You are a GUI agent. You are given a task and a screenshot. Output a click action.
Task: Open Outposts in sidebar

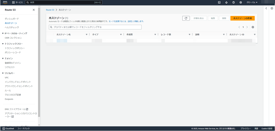(9, 99)
